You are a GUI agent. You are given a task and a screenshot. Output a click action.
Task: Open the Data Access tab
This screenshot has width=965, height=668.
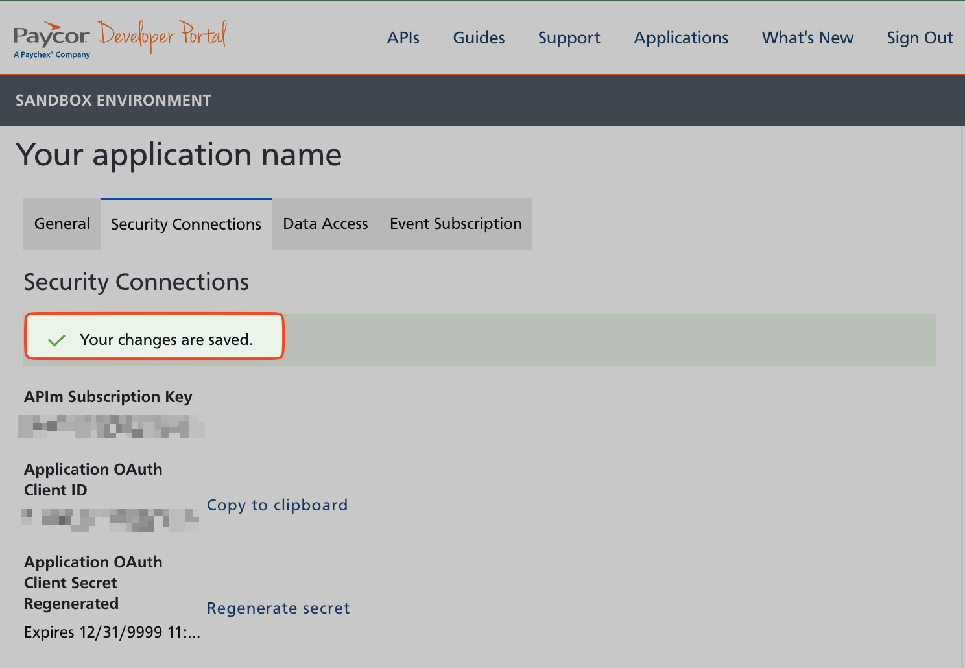coord(326,224)
